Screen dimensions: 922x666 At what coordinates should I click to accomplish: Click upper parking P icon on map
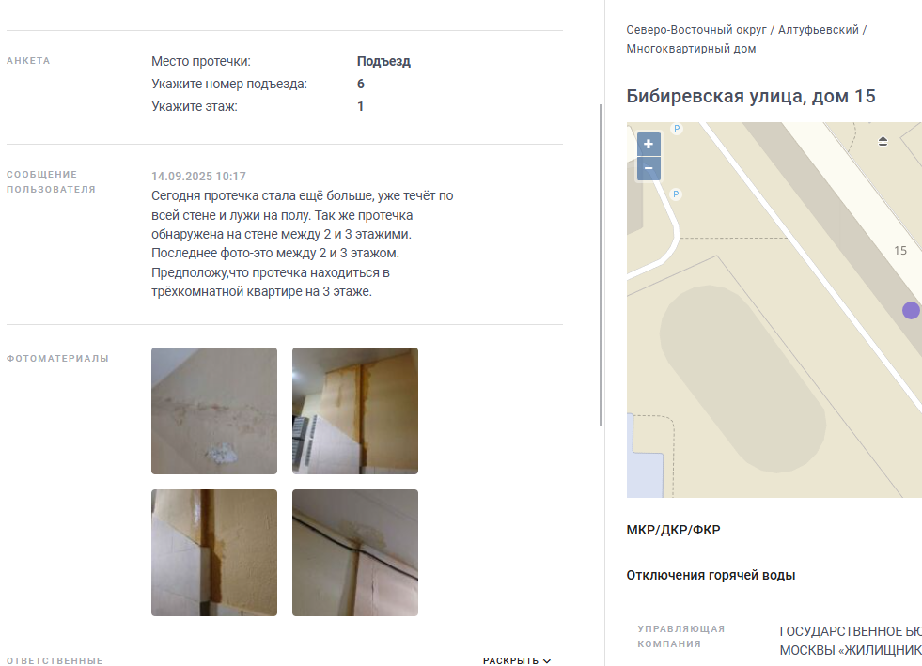click(x=677, y=129)
